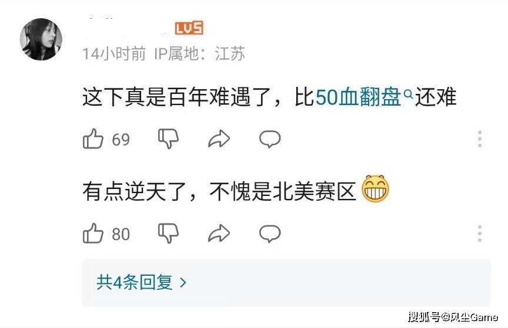Reply to the 百年难遇 comment
This screenshot has width=508, height=328.
[270, 139]
